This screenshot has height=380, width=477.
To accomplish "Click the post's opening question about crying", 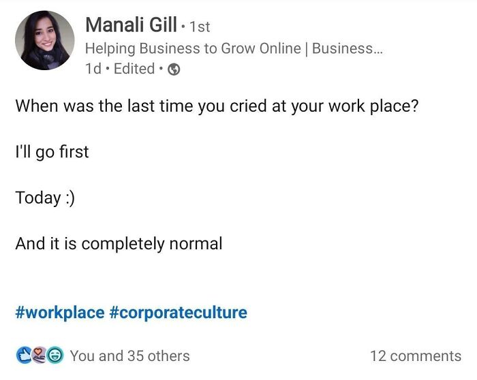I will click(x=216, y=107).
